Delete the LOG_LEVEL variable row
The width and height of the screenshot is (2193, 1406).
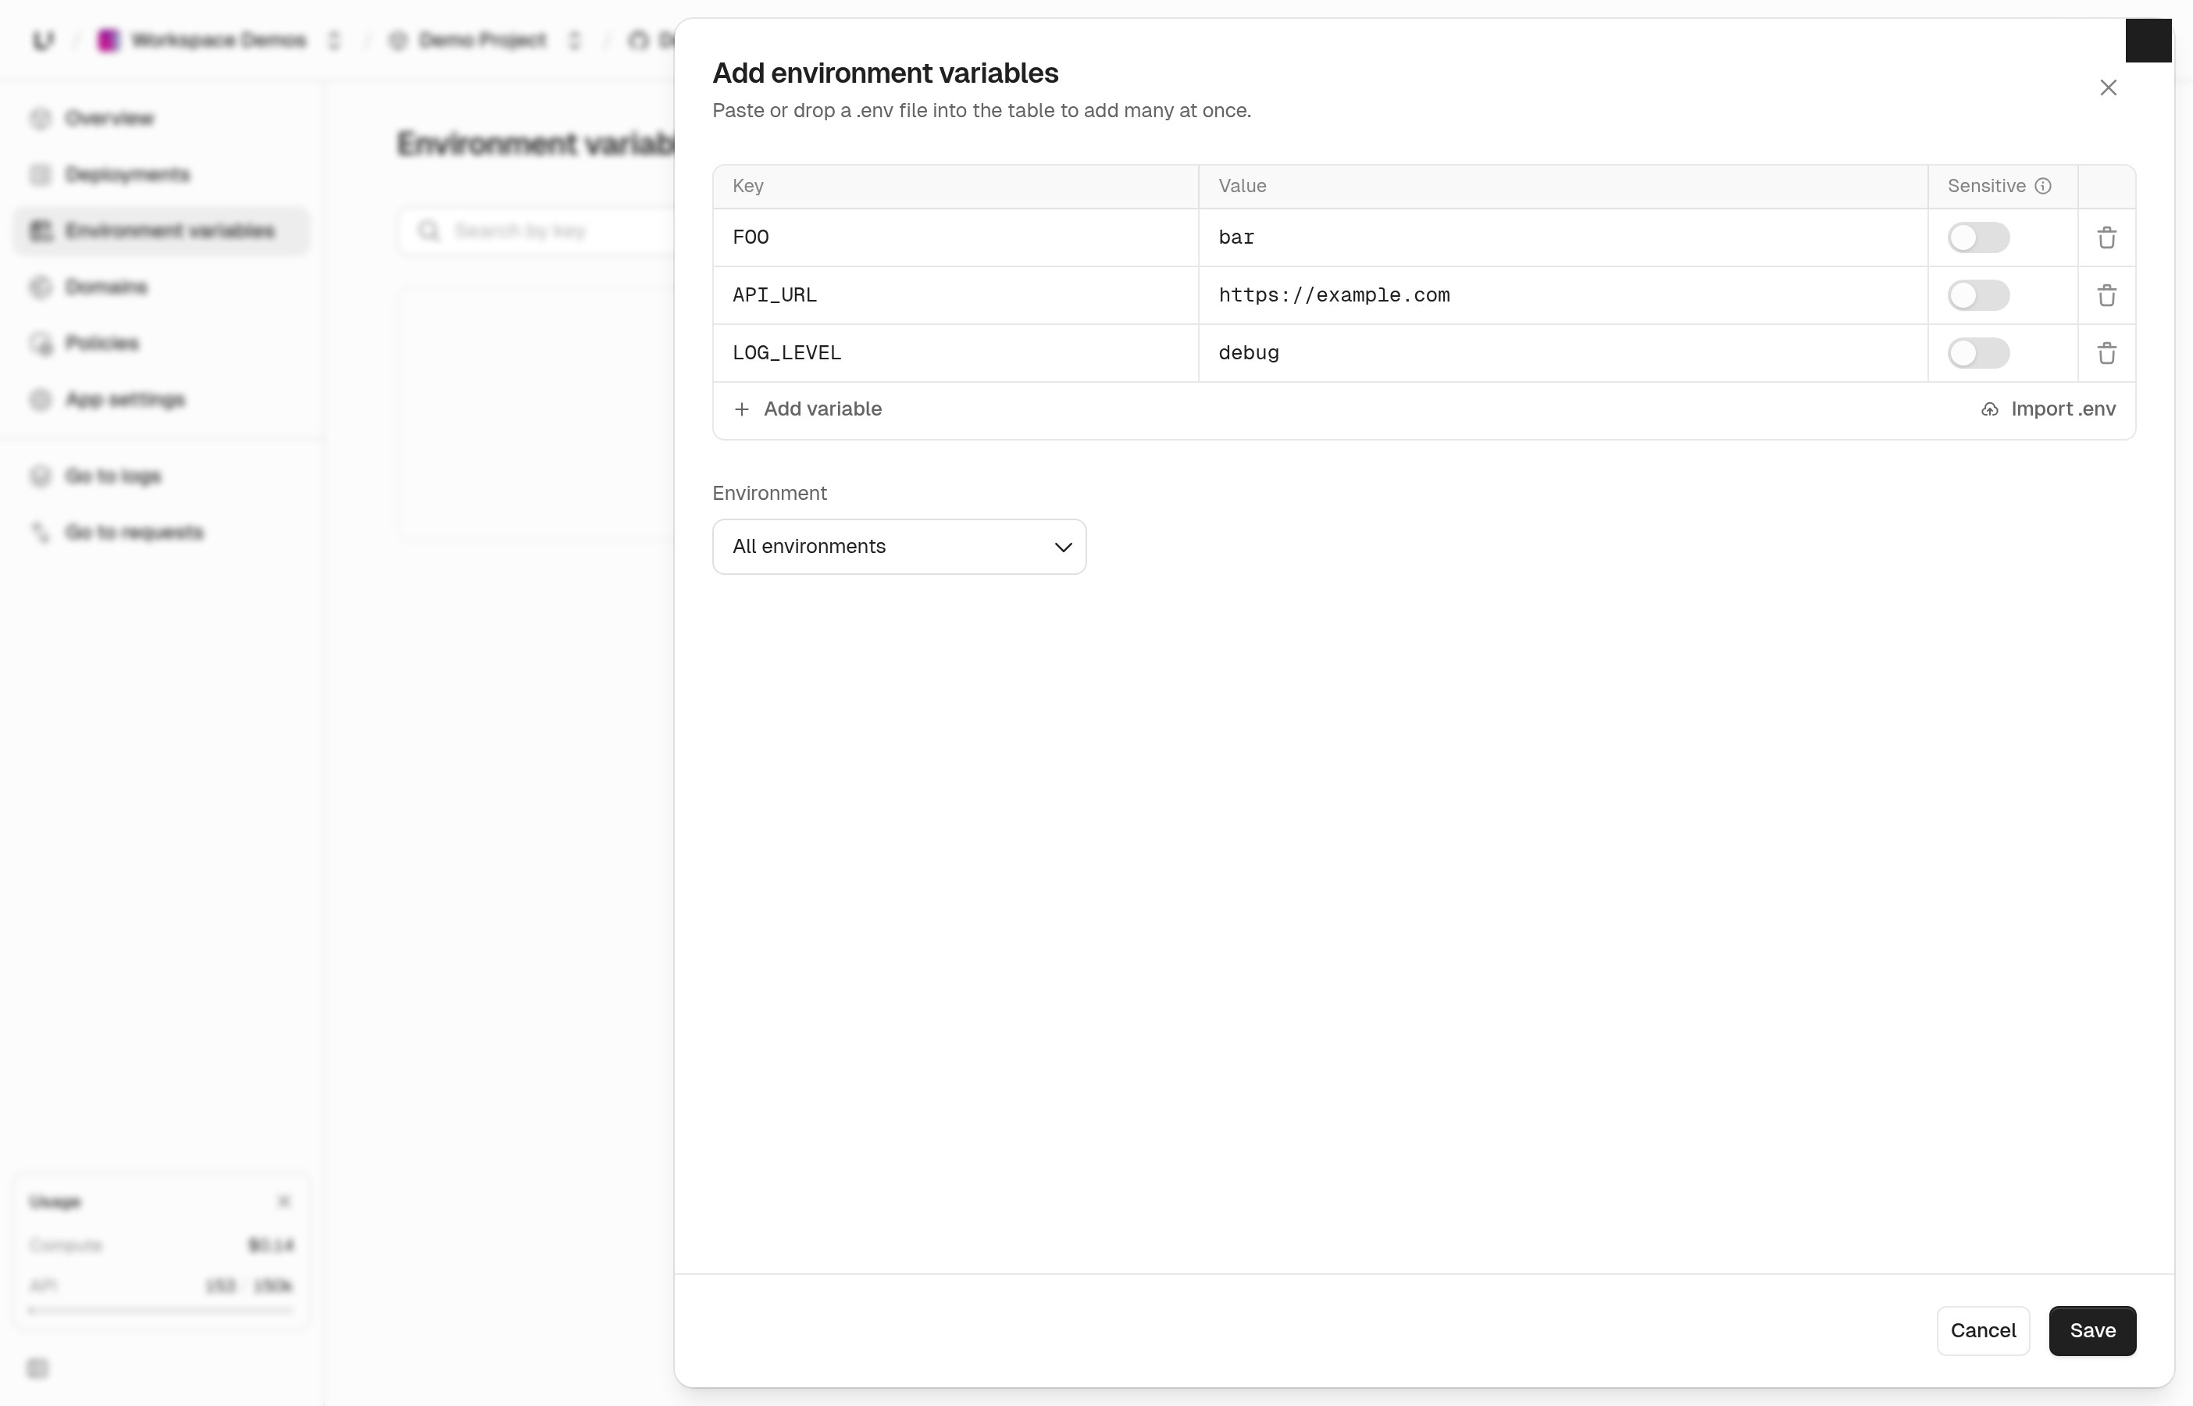tap(2106, 352)
